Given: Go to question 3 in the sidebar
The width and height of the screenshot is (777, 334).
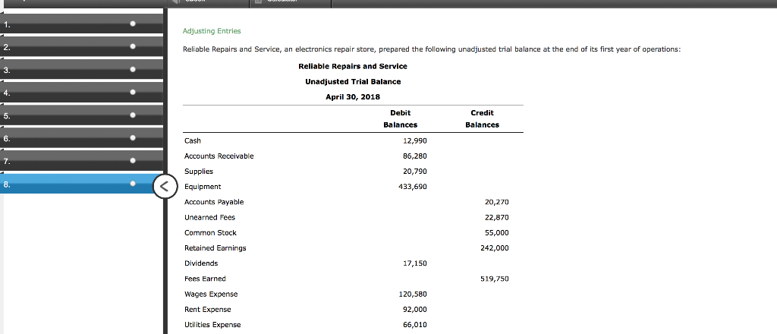Looking at the screenshot, I should (81, 69).
